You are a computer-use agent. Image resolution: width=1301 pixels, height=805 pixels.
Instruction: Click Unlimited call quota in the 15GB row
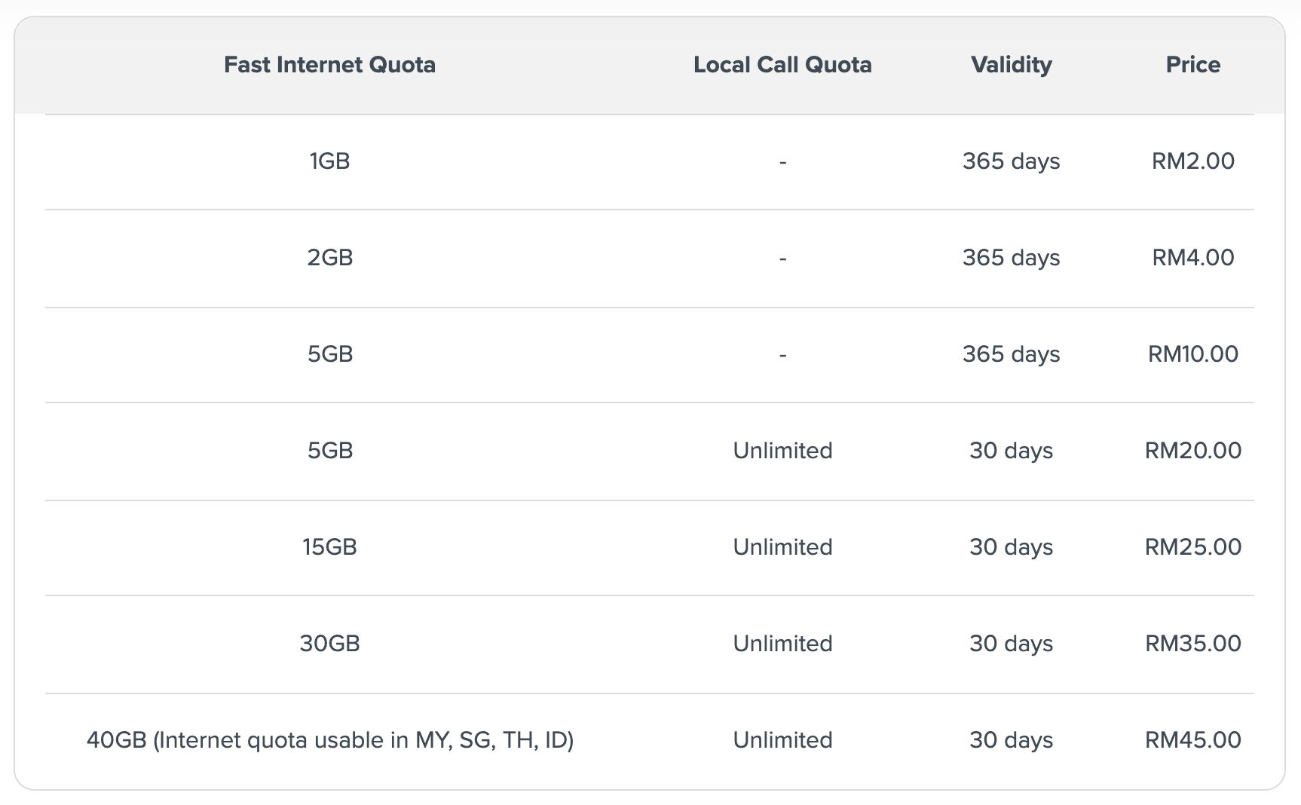point(782,547)
